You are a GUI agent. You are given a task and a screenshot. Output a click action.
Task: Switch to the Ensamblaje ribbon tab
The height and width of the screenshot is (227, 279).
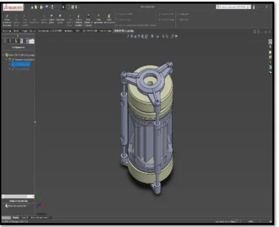point(7,31)
